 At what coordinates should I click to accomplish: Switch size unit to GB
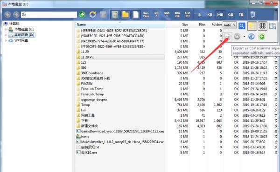231,14
